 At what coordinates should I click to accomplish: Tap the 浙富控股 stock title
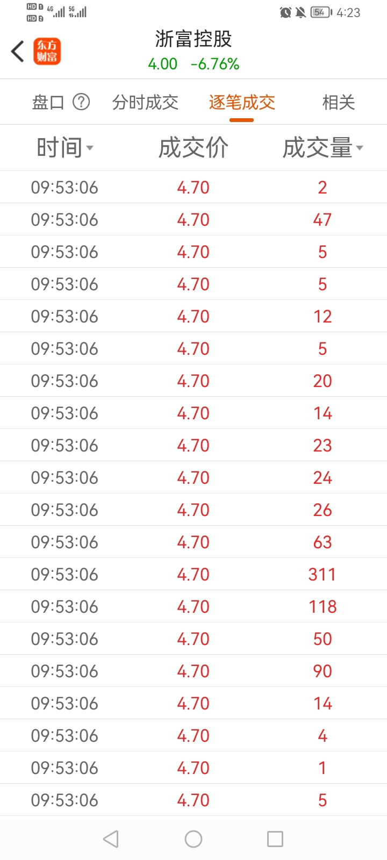[x=193, y=39]
